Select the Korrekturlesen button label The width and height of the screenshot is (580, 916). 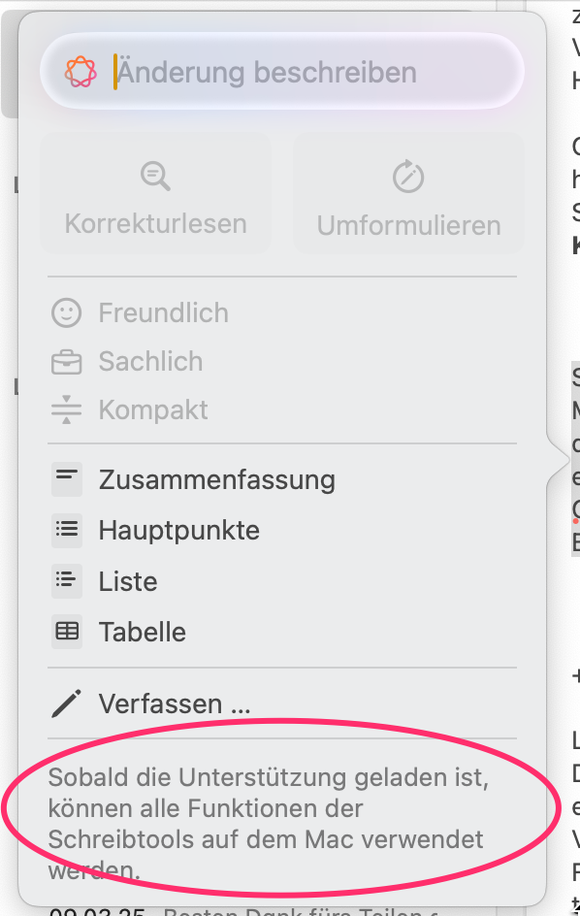pyautogui.click(x=155, y=224)
